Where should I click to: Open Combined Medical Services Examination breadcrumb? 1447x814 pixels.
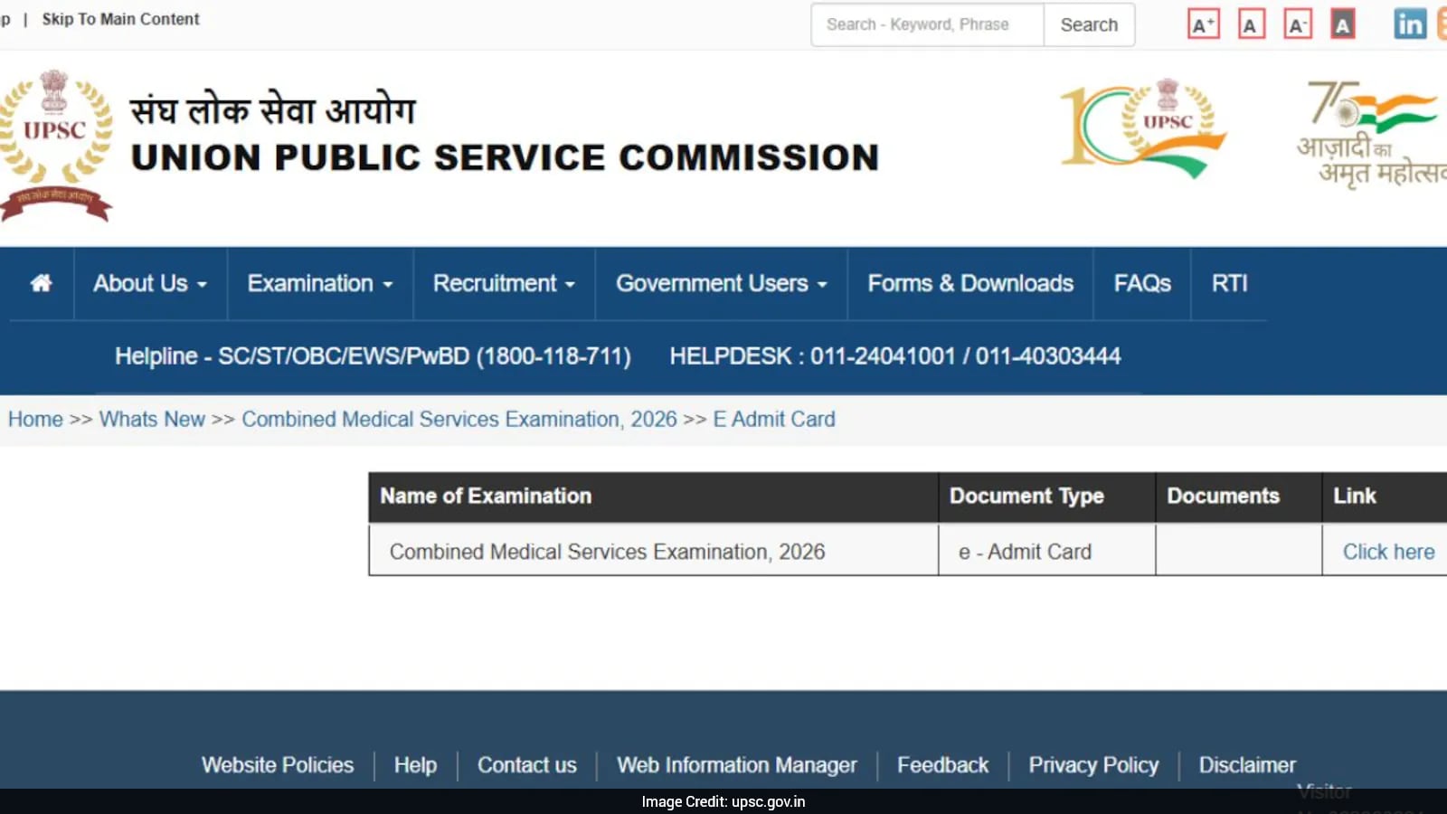(459, 419)
